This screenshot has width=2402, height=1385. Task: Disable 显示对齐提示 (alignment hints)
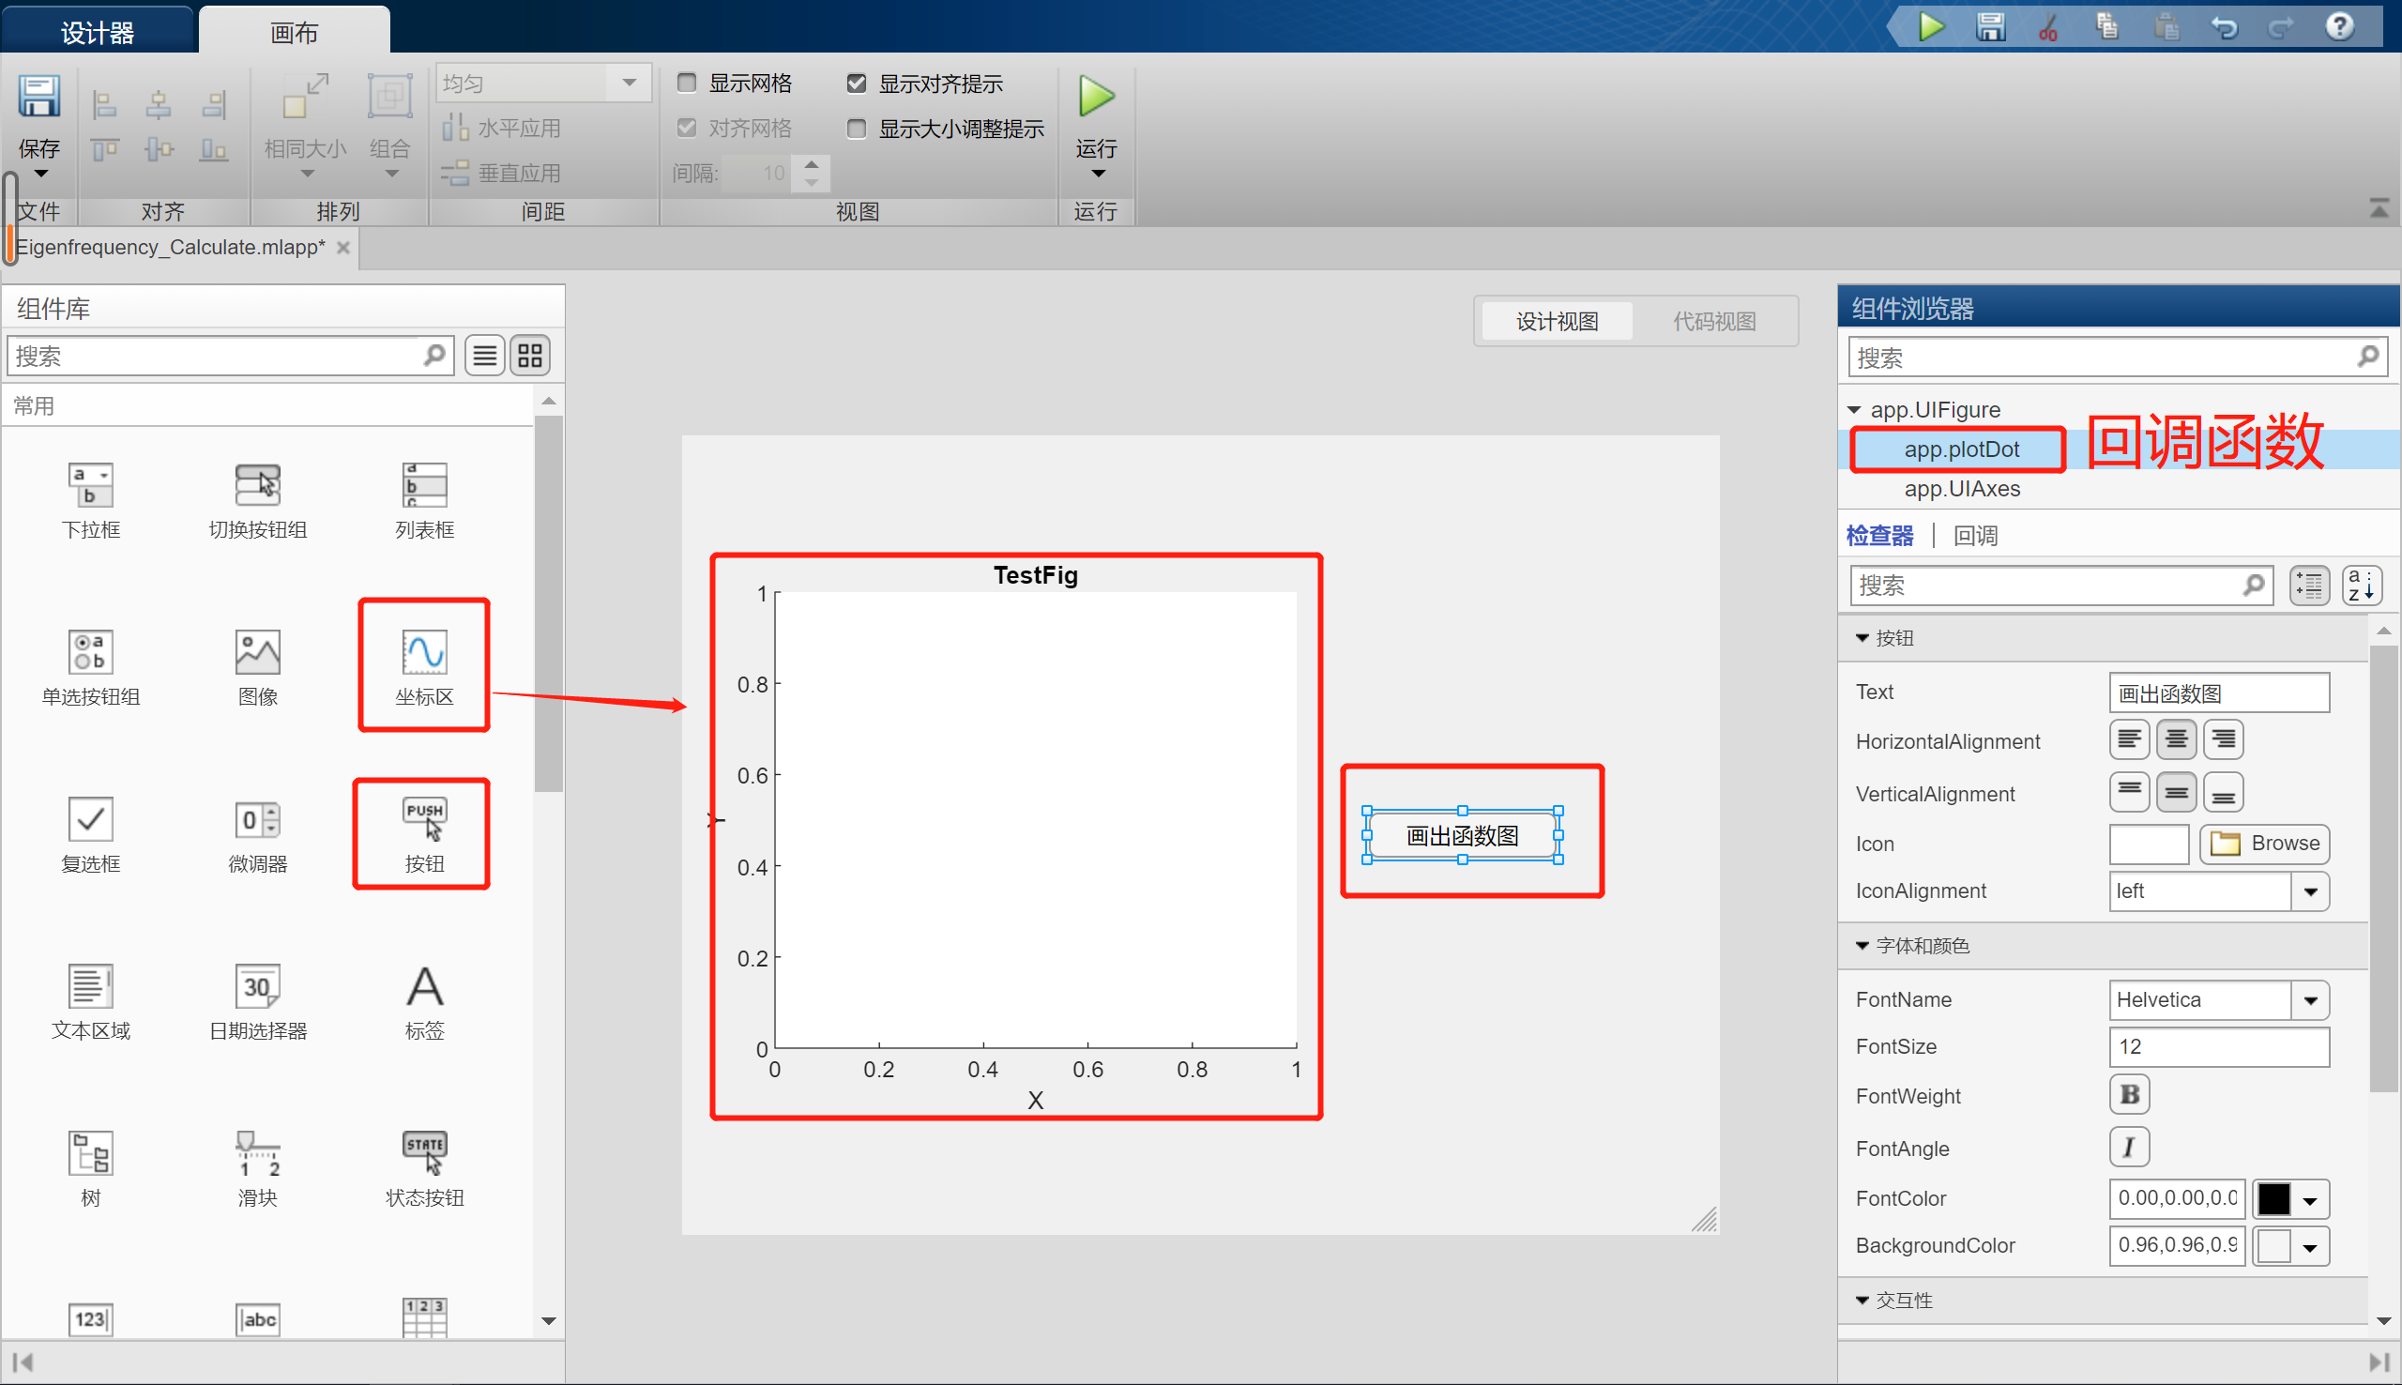pyautogui.click(x=856, y=83)
